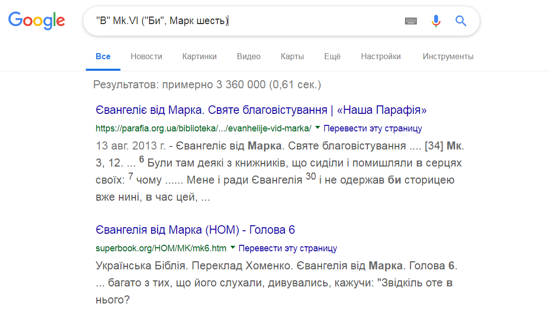Click the parafia.org.ua URL
The width and height of the screenshot is (550, 318).
[x=203, y=129]
